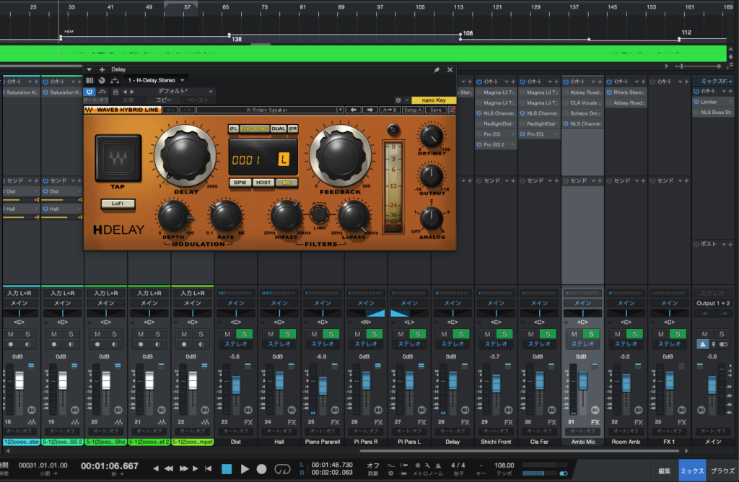
Task: Open the 入力 L+R input selector on channel 18
Action: [19, 293]
